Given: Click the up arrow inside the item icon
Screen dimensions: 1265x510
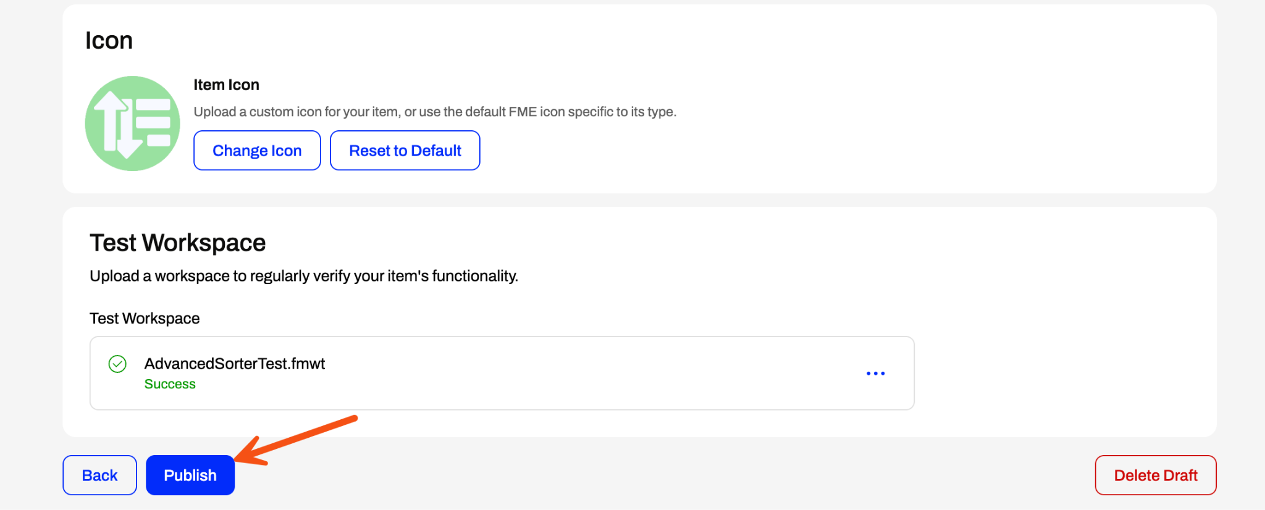Looking at the screenshot, I should click(111, 120).
